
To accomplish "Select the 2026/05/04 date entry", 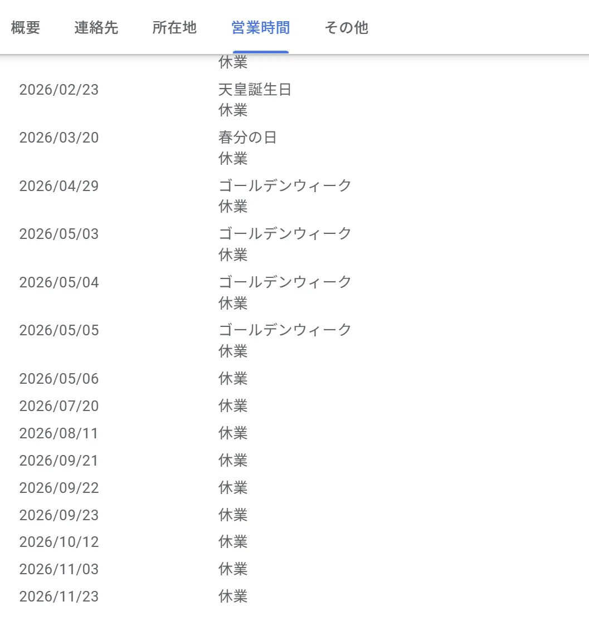I will coord(59,282).
